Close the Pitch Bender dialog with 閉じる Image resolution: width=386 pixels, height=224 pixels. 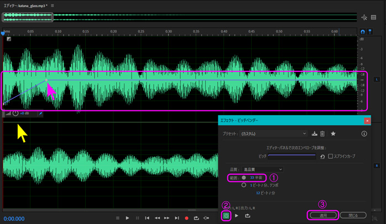click(352, 215)
